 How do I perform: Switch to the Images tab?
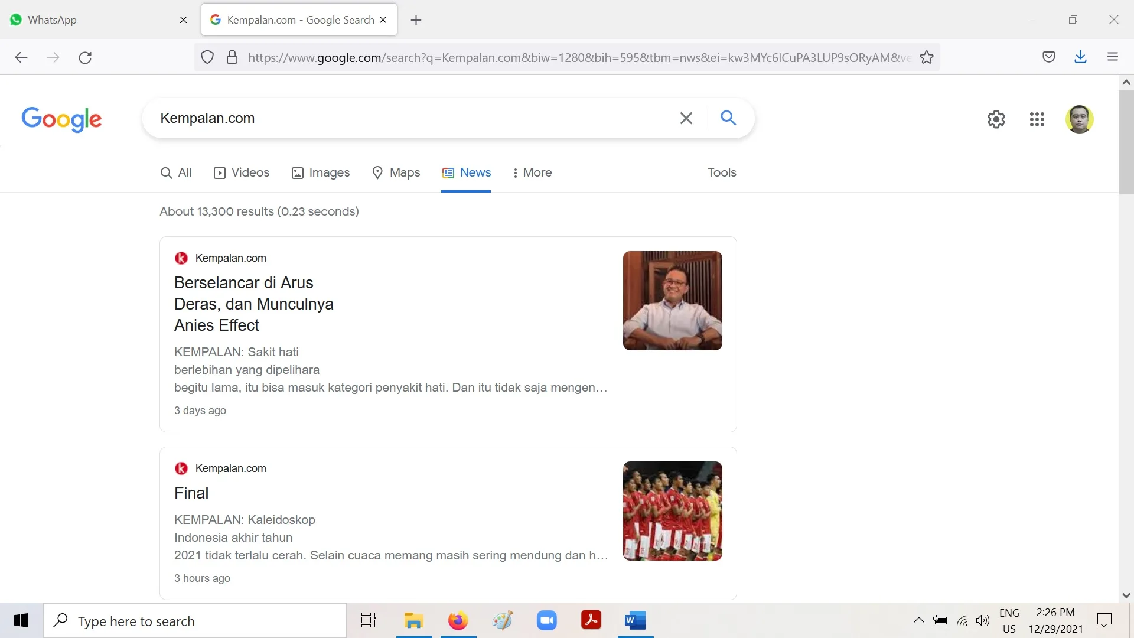coord(321,172)
